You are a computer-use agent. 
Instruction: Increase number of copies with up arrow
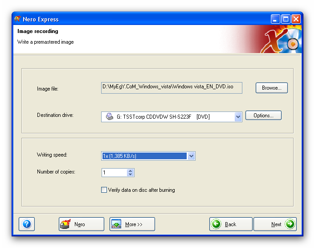click(x=131, y=171)
